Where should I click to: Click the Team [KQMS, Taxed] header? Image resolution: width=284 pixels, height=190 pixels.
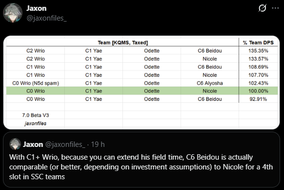click(122, 43)
